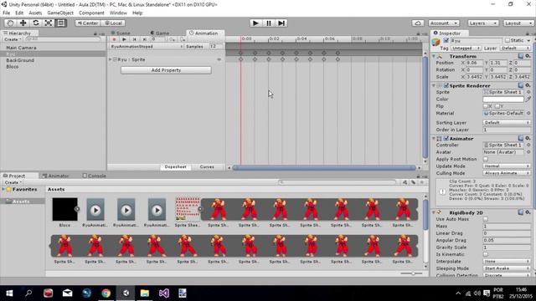Toggle Local rotation mode button
The image size is (536, 301).
coord(113,23)
